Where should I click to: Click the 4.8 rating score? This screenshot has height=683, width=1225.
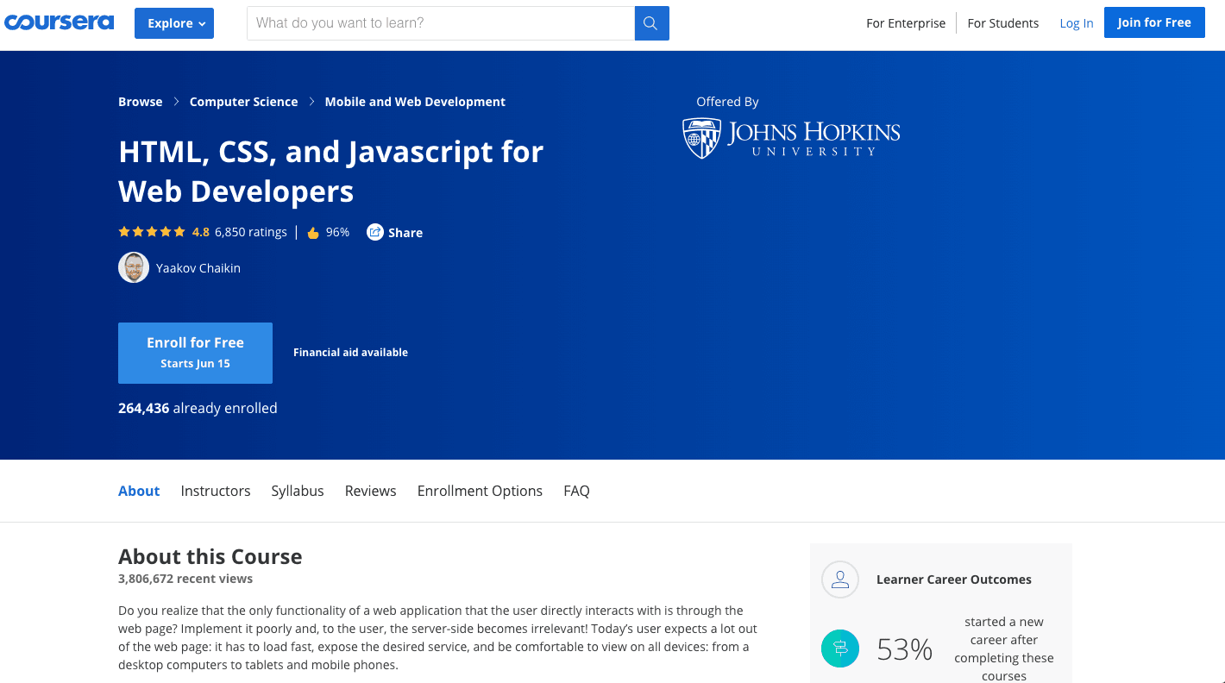point(201,232)
